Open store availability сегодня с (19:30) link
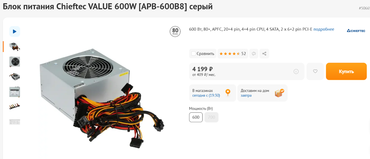Screen dimensions: 370x159 pos(206,95)
